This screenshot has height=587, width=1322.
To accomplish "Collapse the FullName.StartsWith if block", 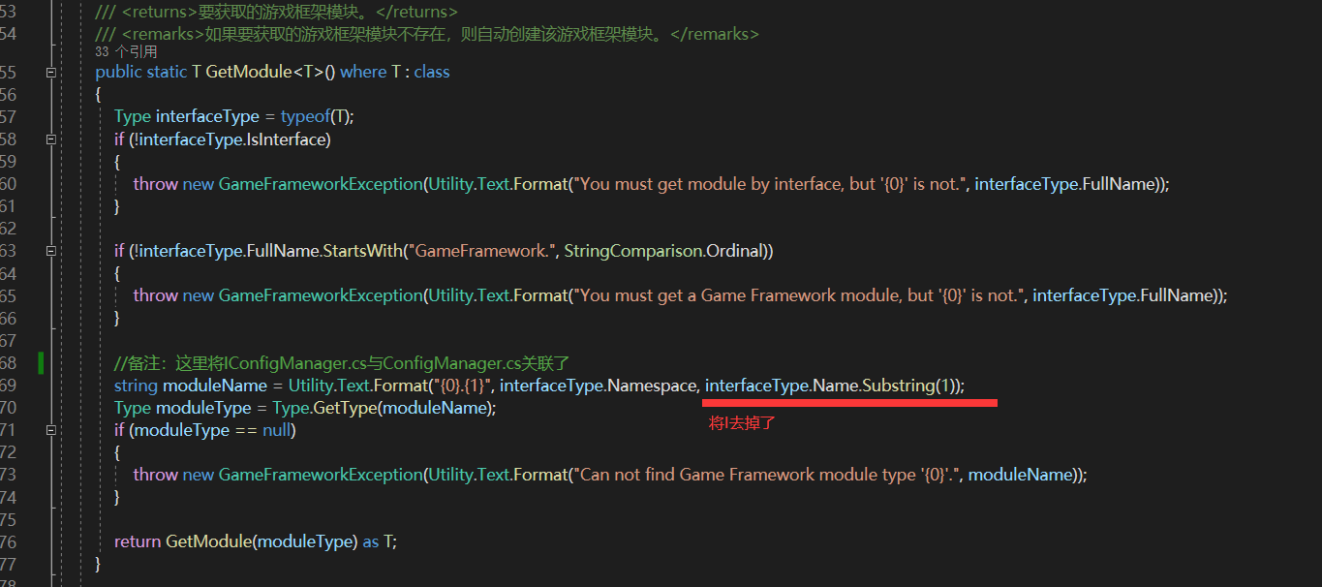I will [50, 251].
